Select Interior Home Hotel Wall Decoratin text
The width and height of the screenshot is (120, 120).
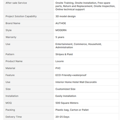[76, 82]
